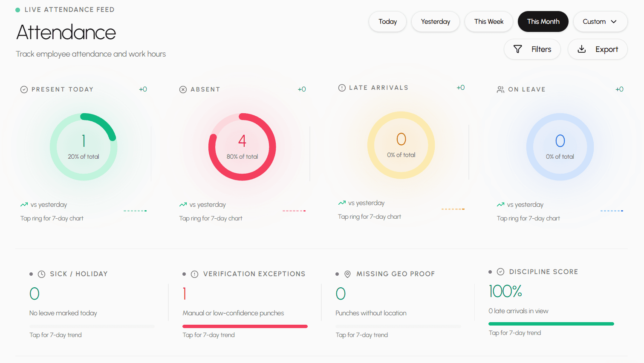Click the download icon in Export
644x363 pixels.
(x=582, y=49)
